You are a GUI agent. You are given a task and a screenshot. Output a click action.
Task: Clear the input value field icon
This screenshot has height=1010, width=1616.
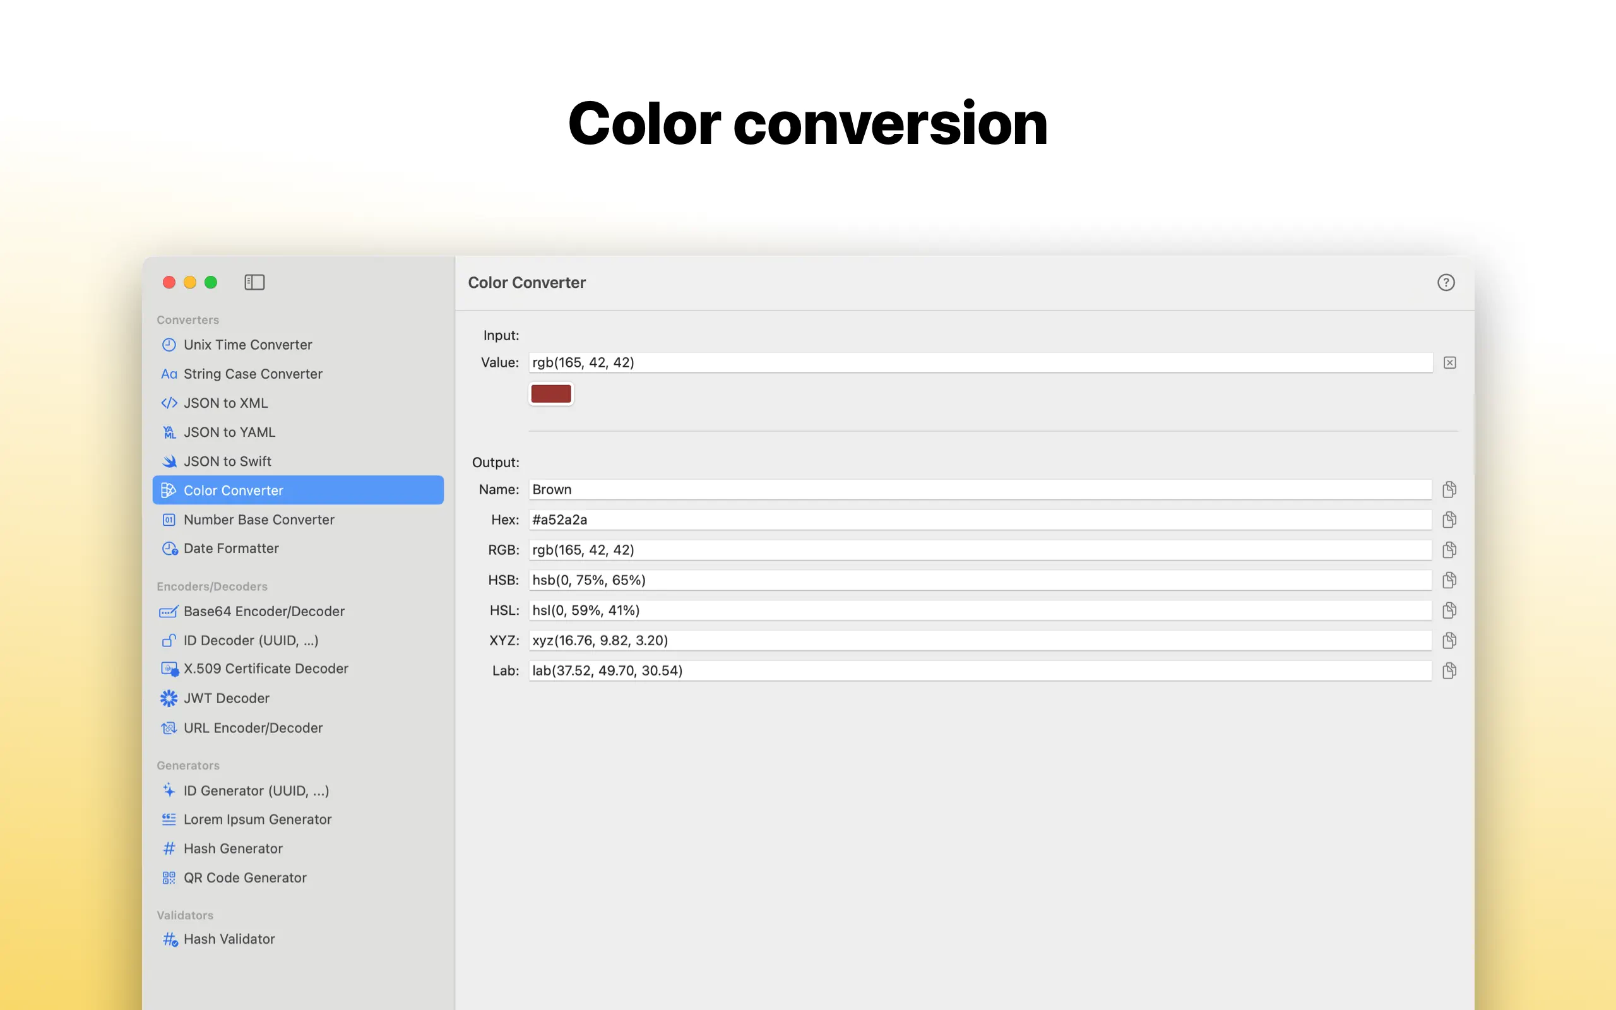tap(1449, 363)
